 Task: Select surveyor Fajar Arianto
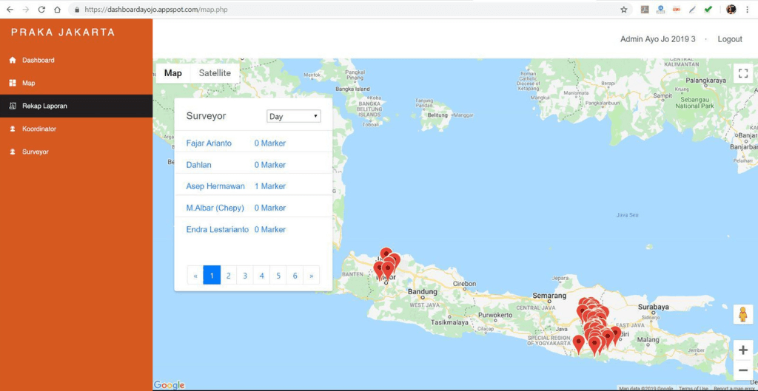[209, 143]
